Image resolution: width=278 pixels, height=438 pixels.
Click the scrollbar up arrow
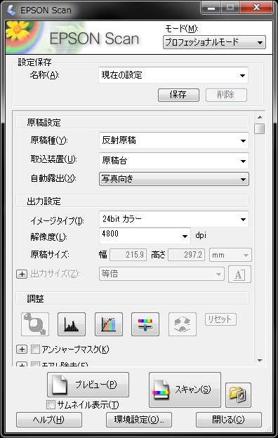[260, 117]
